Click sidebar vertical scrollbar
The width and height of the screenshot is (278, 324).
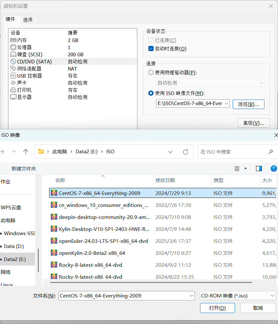[x=38, y=260]
